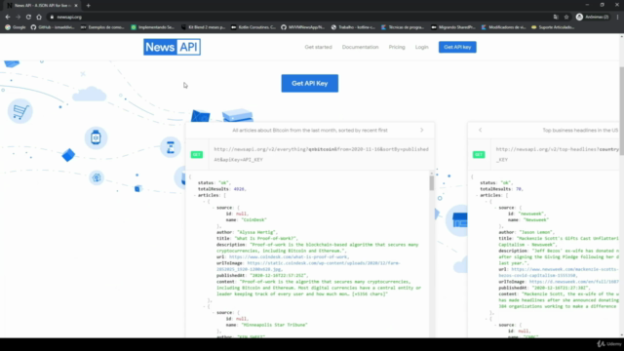Image resolution: width=624 pixels, height=351 pixels.
Task: Open the Kit Blend 2 meses bookmark
Action: [x=203, y=27]
